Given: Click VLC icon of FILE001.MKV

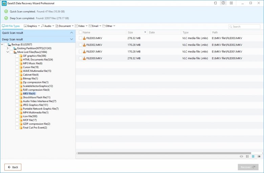Looking at the screenshot, I should [84, 52].
